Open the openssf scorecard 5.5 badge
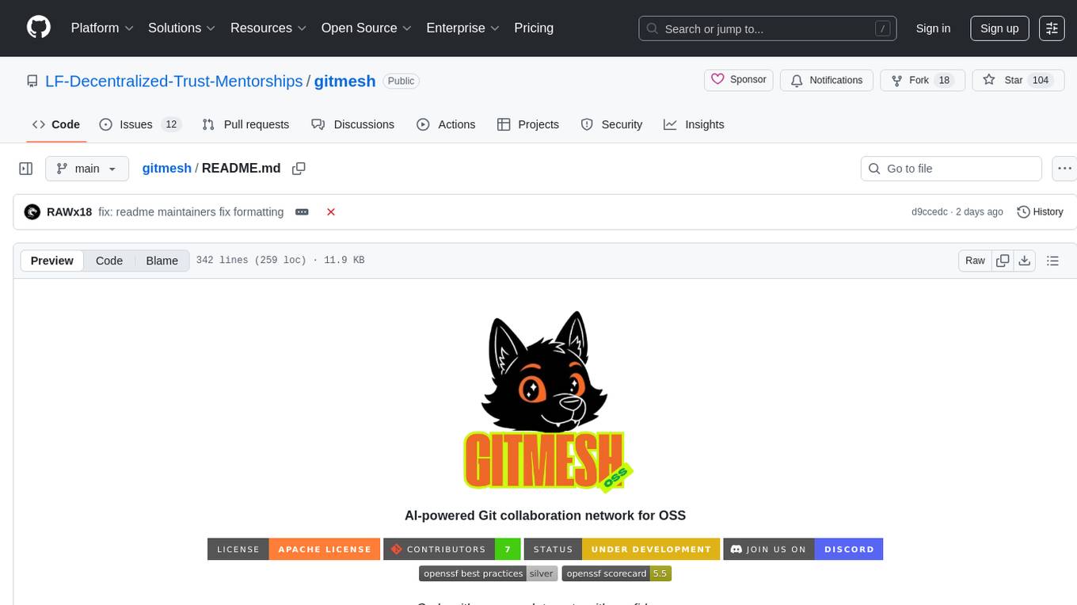Image resolution: width=1077 pixels, height=605 pixels. (617, 573)
